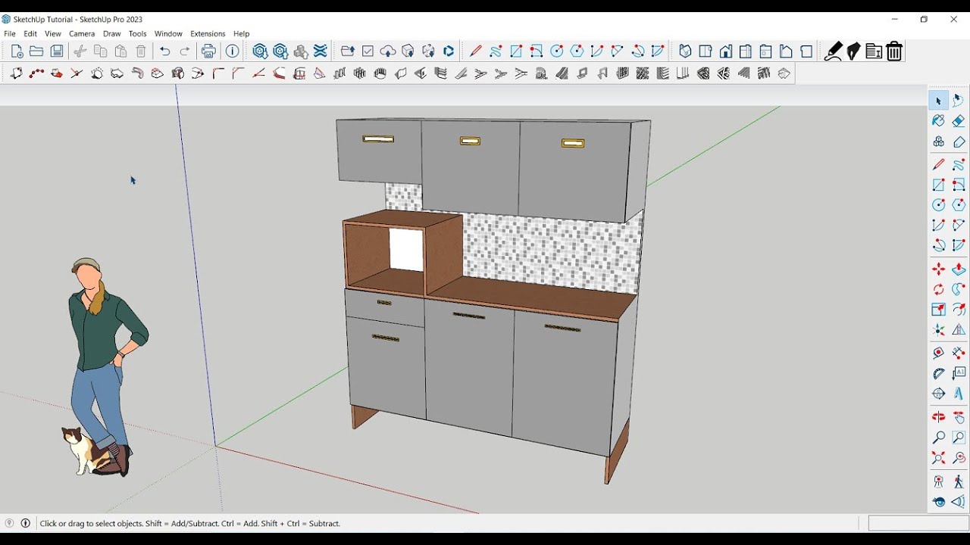Screen dimensions: 970x545
Task: Open the Tools menu
Action: tap(137, 33)
